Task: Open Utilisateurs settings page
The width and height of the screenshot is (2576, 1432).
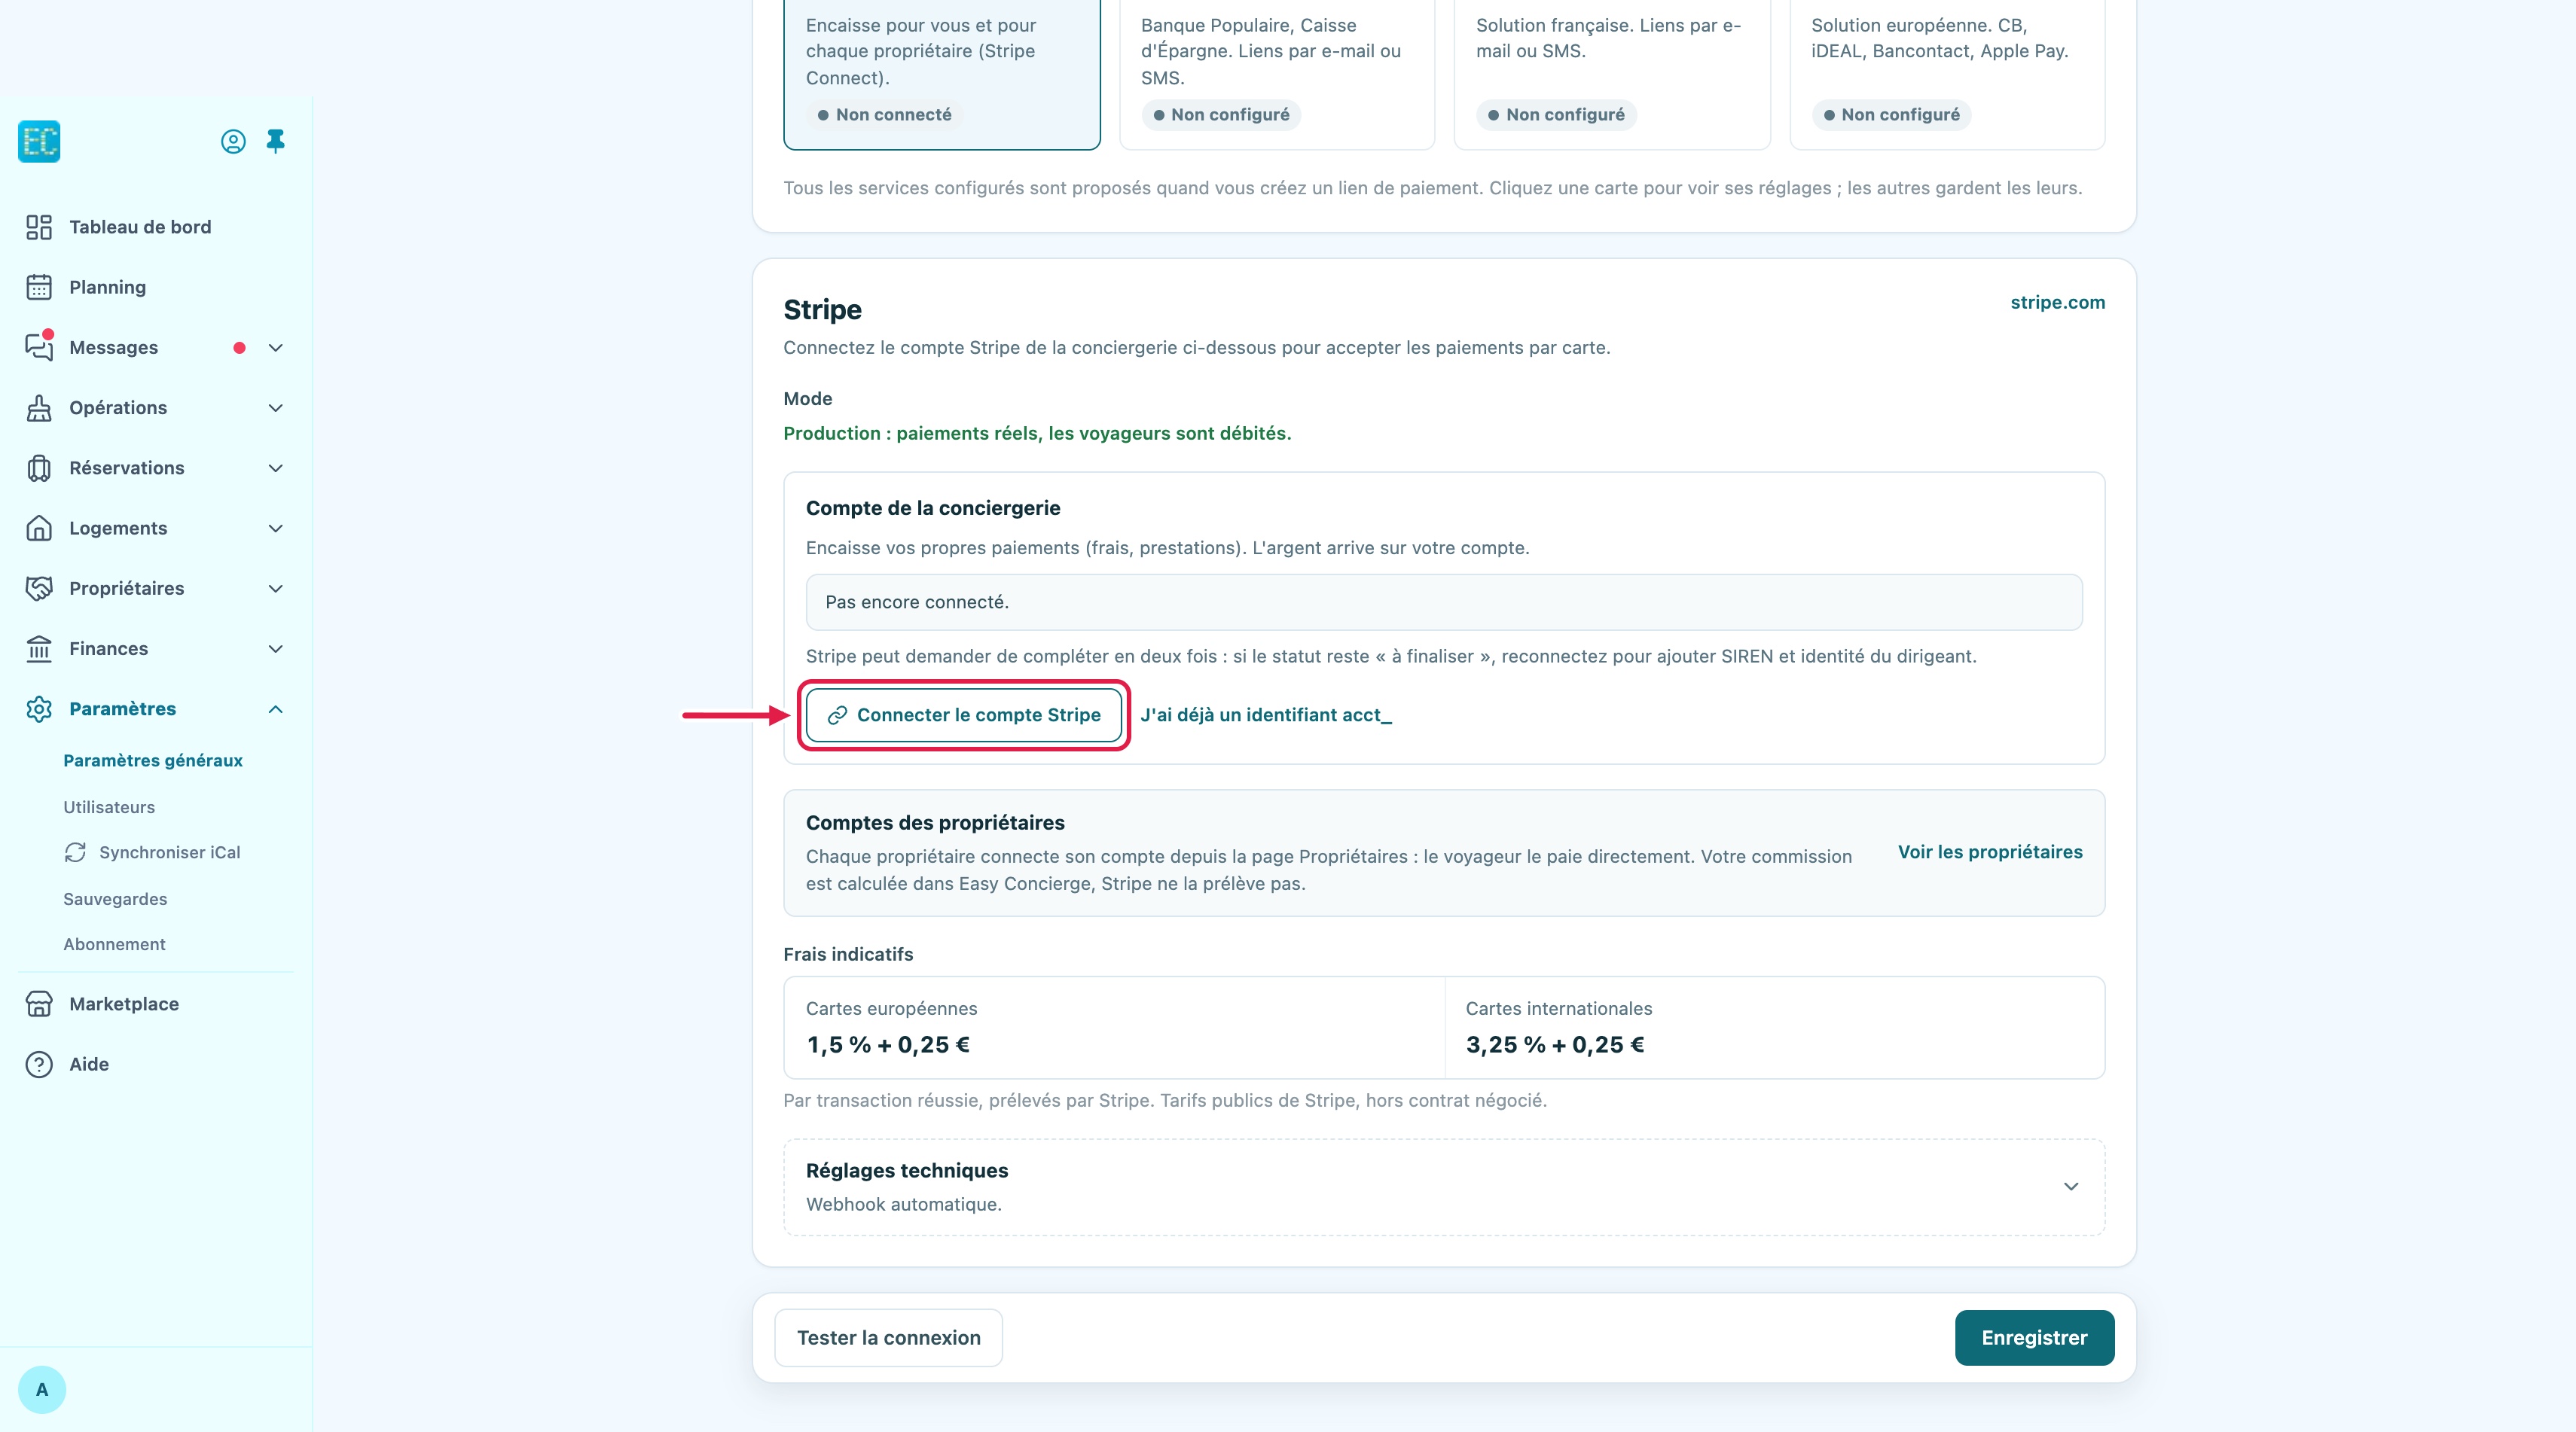Action: (x=109, y=806)
